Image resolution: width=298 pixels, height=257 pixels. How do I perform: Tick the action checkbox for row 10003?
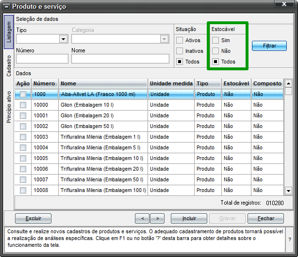coord(23,137)
